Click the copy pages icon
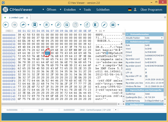 point(75,25)
